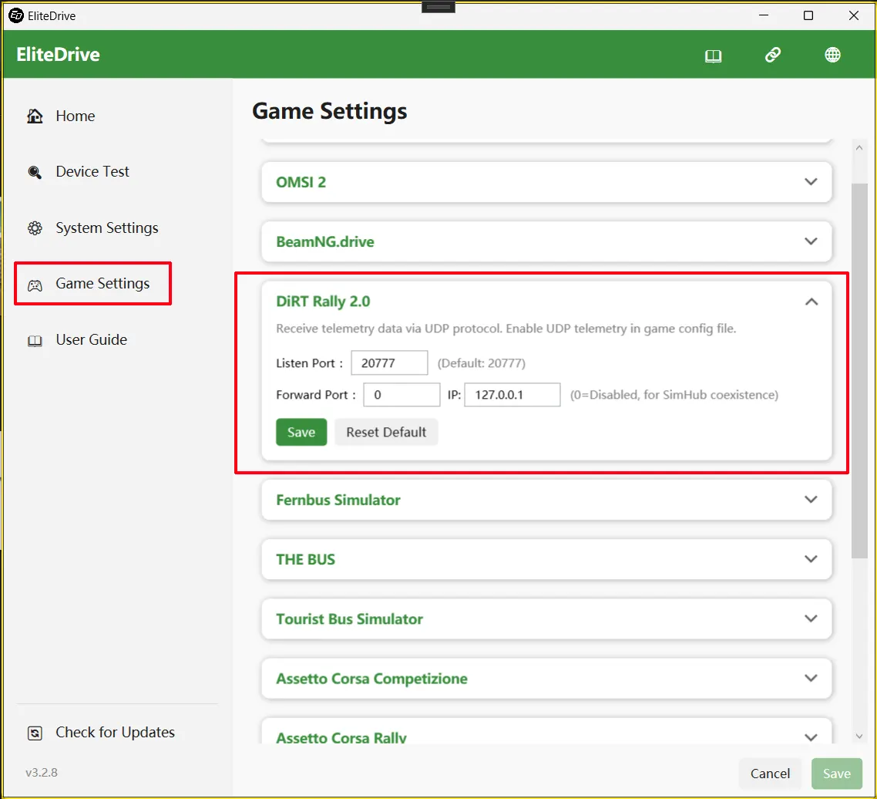This screenshot has height=799, width=877.
Task: Click the bottom-right Save button
Action: (836, 774)
